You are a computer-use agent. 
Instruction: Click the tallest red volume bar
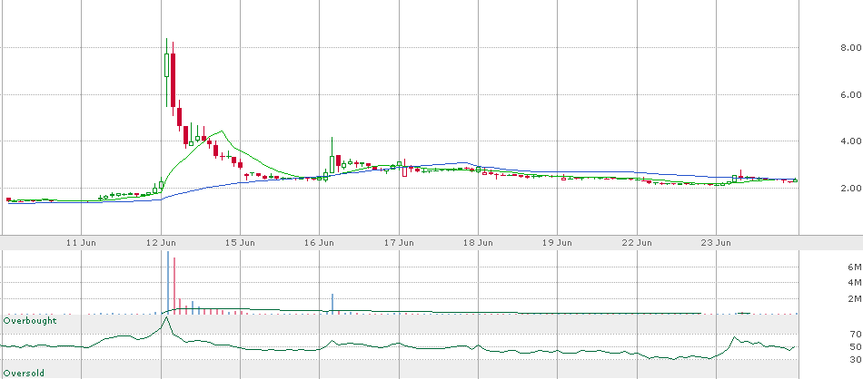coord(174,286)
